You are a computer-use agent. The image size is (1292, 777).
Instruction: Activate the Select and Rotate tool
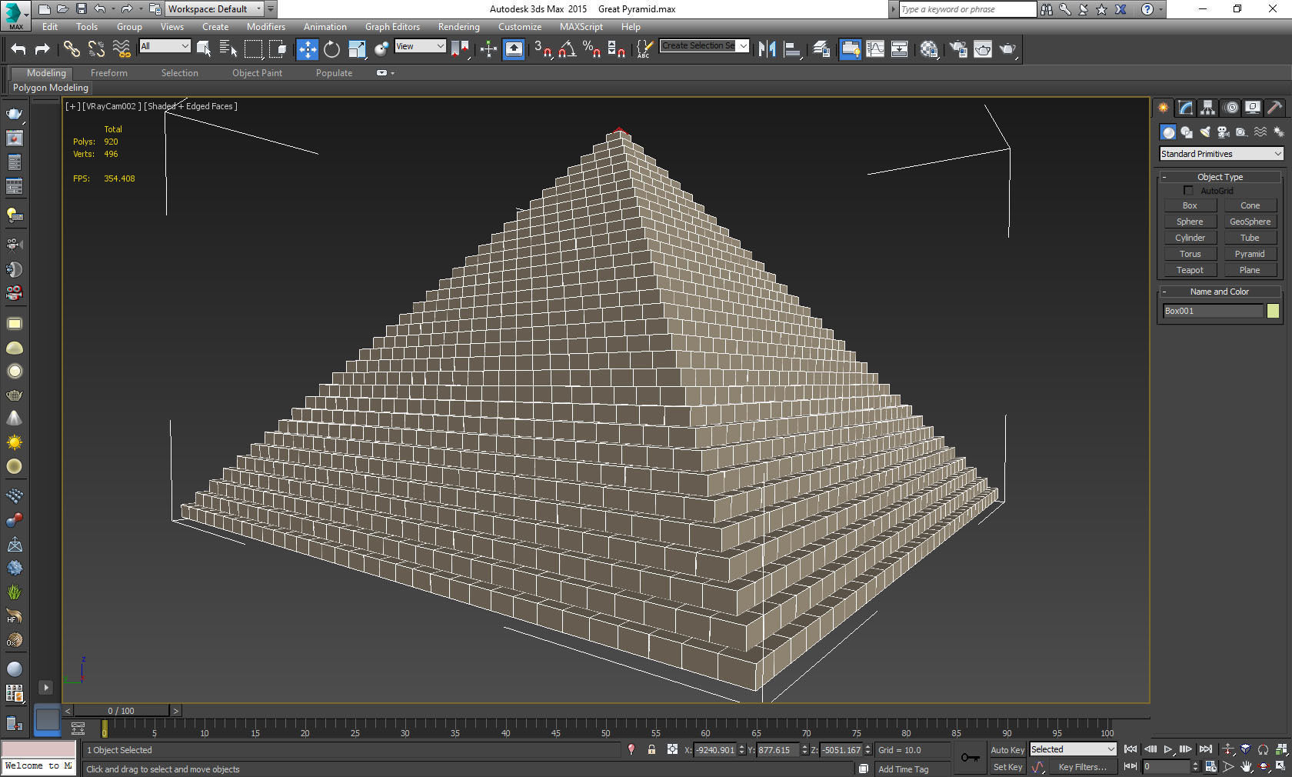pyautogui.click(x=331, y=49)
